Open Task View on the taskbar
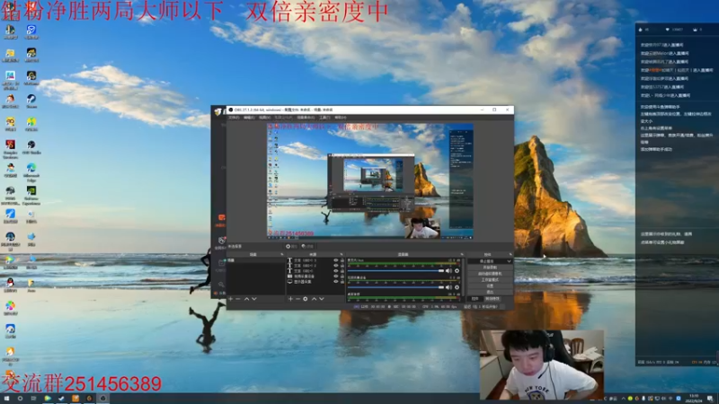The width and height of the screenshot is (719, 404). tap(33, 399)
